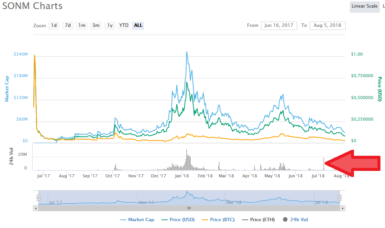Viewport: 385px width, 228px height.
Task: Click the Nov '17 x-axis label
Action: [136, 176]
